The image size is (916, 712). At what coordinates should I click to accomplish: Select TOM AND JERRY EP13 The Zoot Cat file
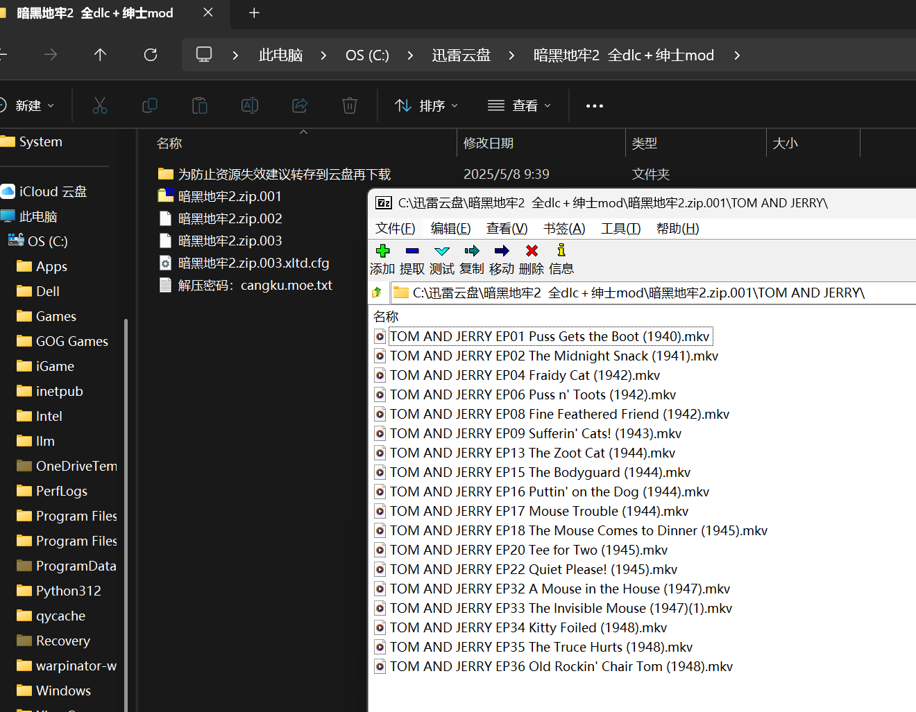click(532, 453)
